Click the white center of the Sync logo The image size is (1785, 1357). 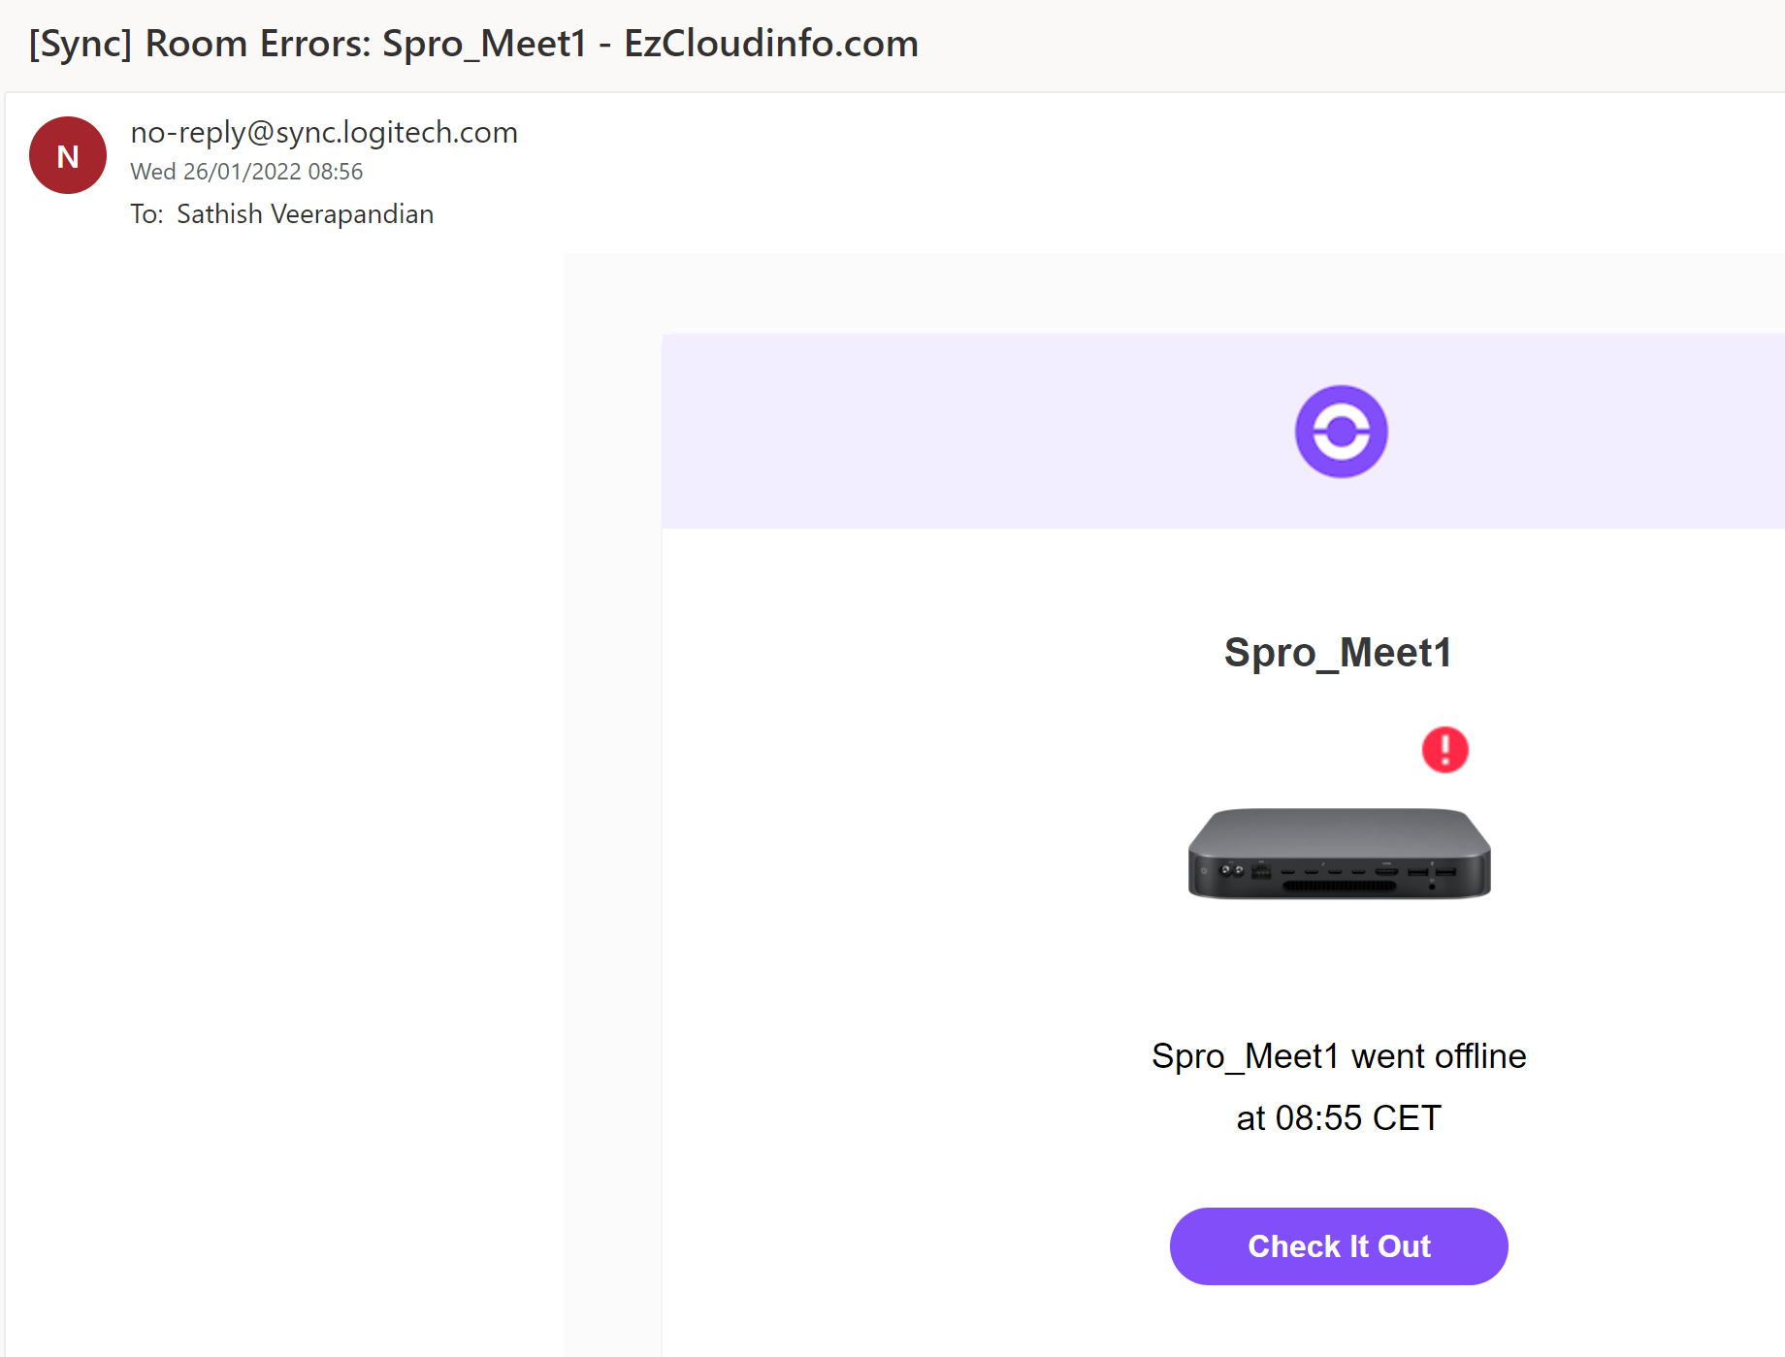coord(1341,432)
